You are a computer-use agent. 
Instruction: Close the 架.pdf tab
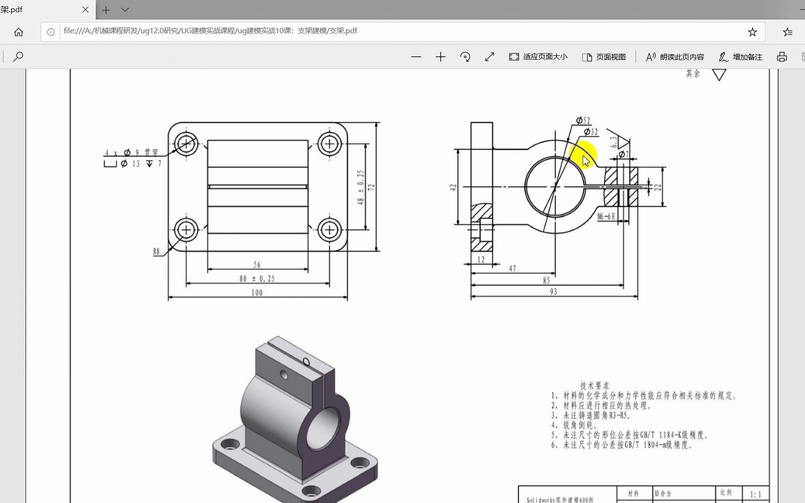point(86,10)
